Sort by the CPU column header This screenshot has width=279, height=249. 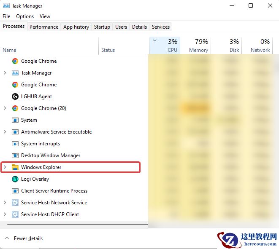tap(165, 46)
